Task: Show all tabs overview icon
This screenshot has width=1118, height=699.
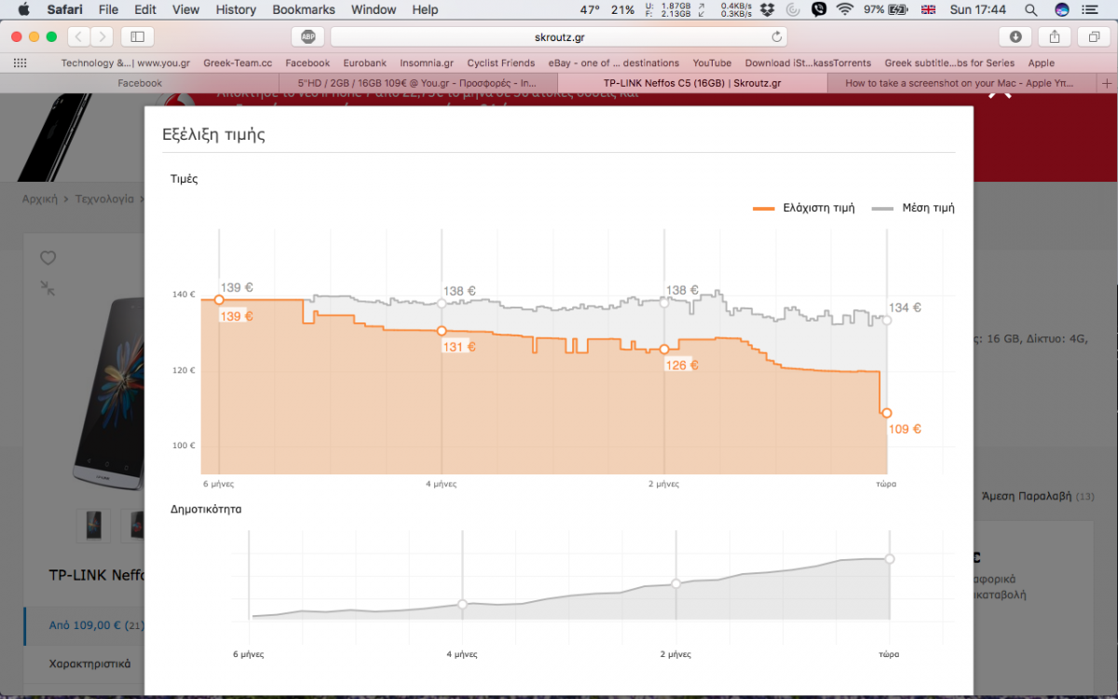Action: click(x=1094, y=36)
